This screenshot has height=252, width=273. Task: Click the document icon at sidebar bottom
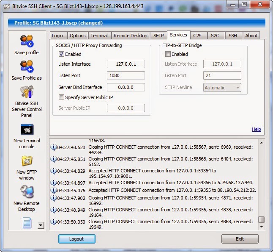pyautogui.click(x=27, y=223)
